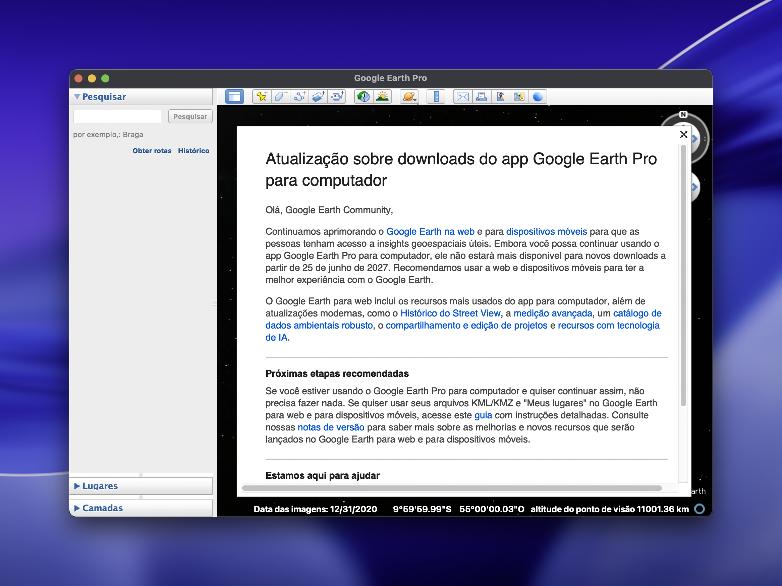Viewport: 782px width, 586px height.
Task: Add a polygon using the toolbar
Action: click(x=281, y=97)
